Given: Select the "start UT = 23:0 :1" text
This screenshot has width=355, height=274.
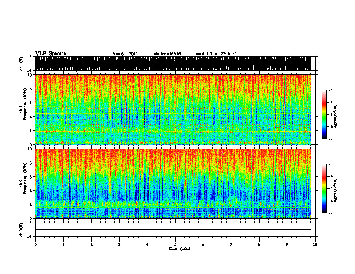Looking at the screenshot, I should (216, 54).
